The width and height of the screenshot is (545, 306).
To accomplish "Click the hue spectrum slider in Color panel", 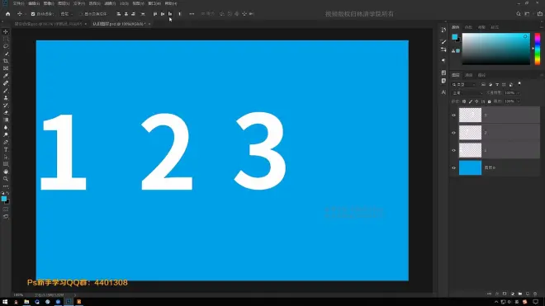I will (x=538, y=49).
